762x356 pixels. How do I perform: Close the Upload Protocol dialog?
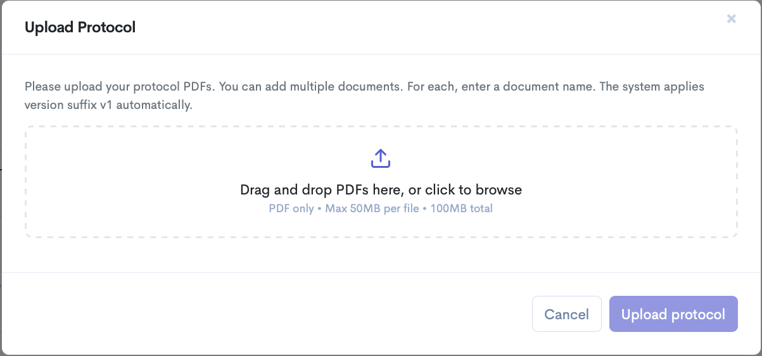click(731, 19)
